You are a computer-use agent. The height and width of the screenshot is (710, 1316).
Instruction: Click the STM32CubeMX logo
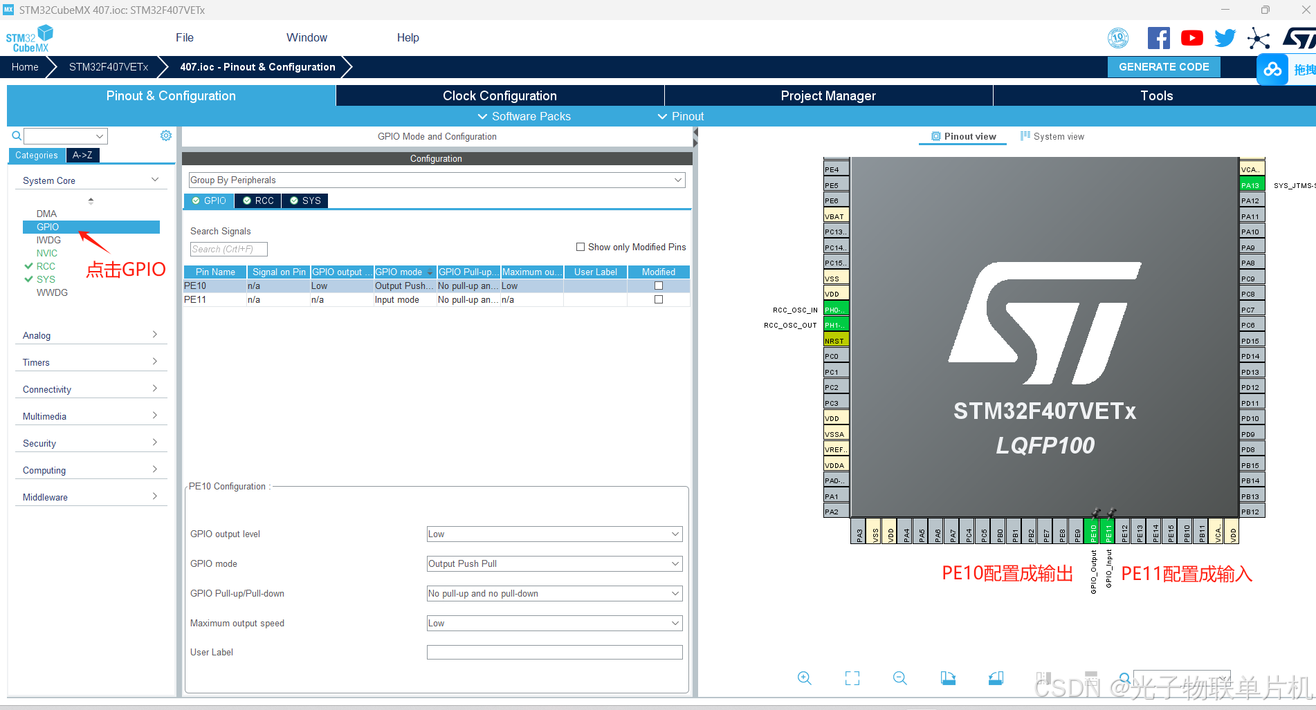[30, 39]
